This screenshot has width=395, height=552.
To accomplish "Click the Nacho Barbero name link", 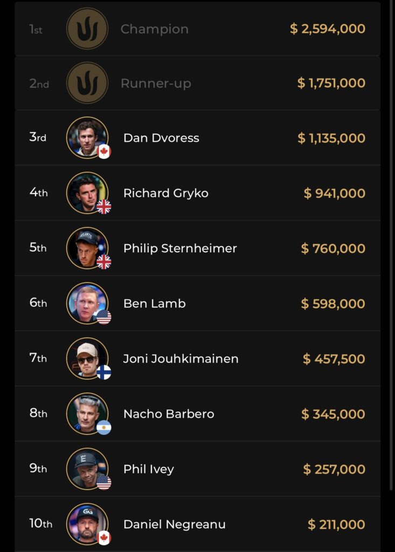I will [x=169, y=414].
